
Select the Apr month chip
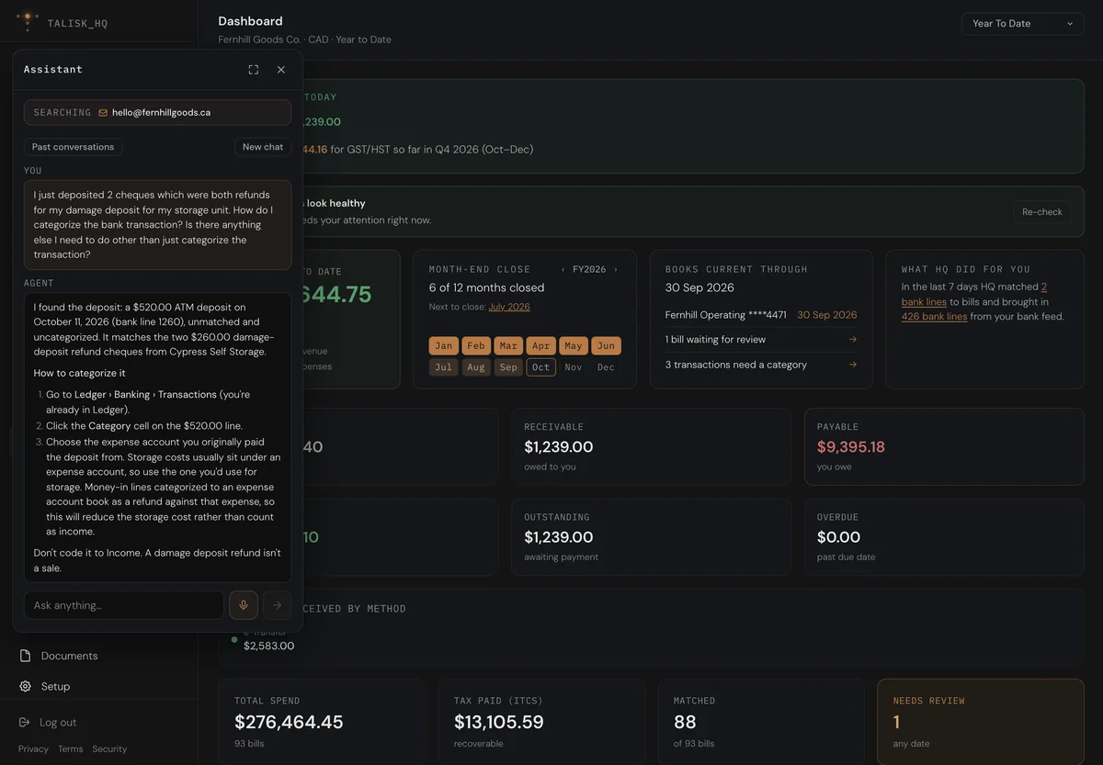[x=540, y=345]
